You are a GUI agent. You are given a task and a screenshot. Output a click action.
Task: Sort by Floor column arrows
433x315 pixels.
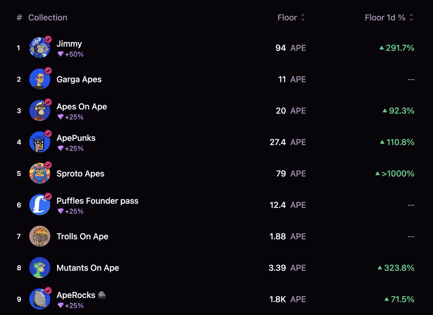303,17
